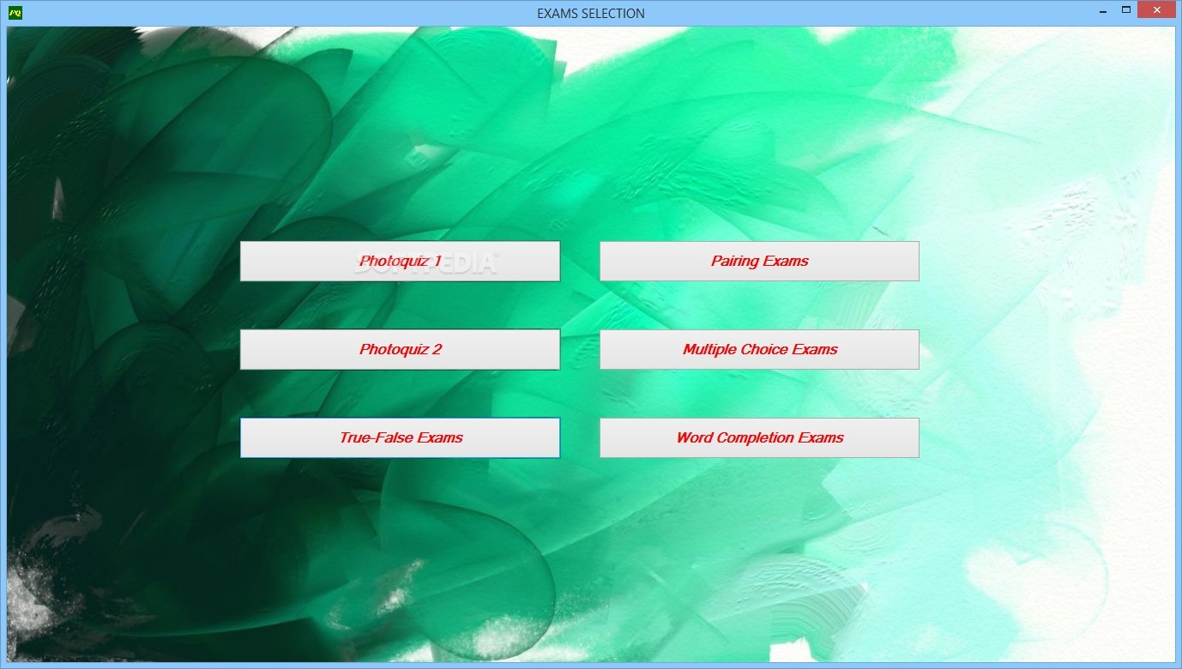Screen dimensions: 1182x669
Task: Maximize the Exams Selection window
Action: coord(1125,10)
